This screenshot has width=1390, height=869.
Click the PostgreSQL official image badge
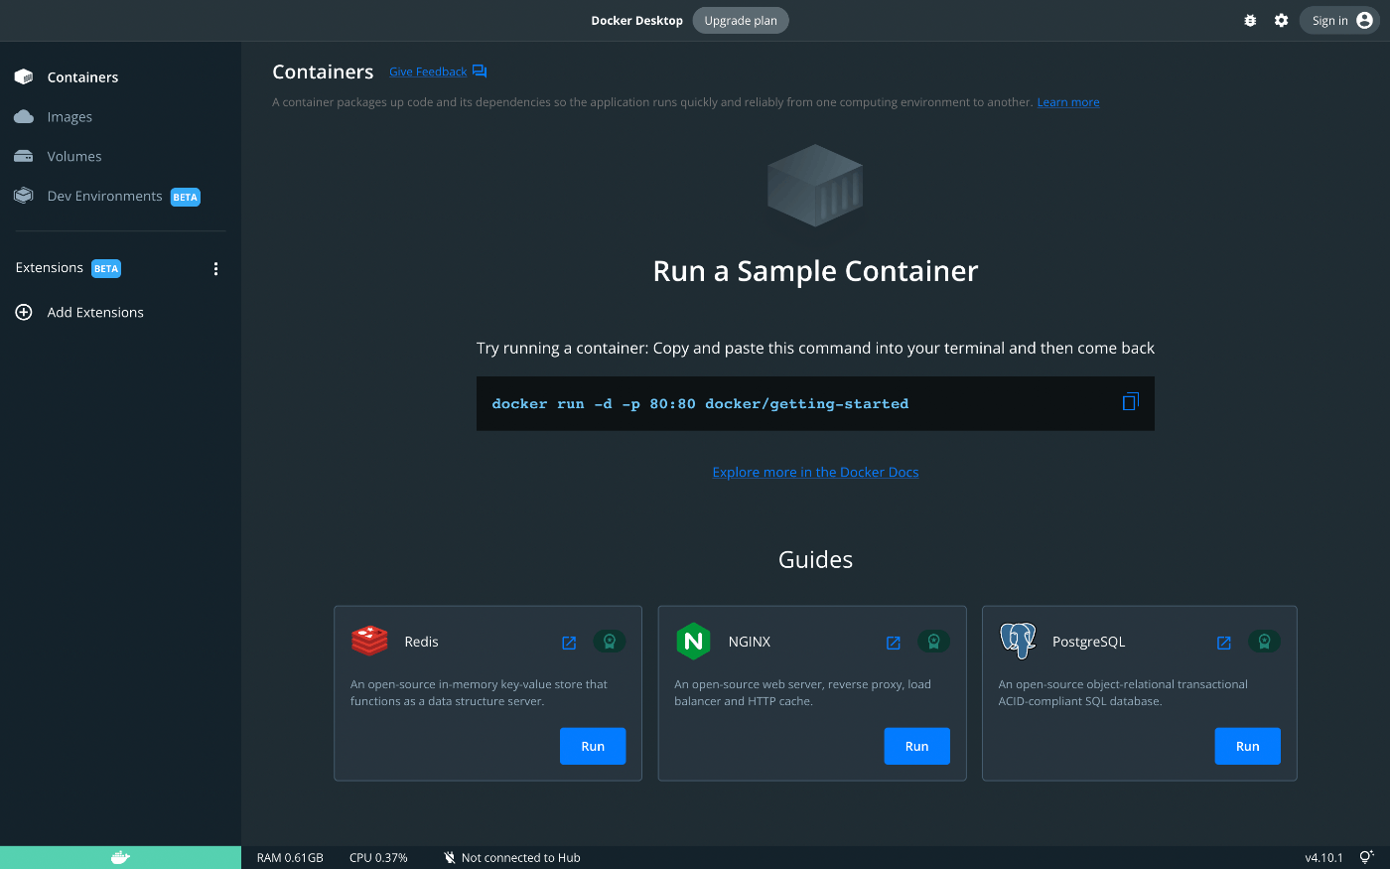click(1264, 642)
